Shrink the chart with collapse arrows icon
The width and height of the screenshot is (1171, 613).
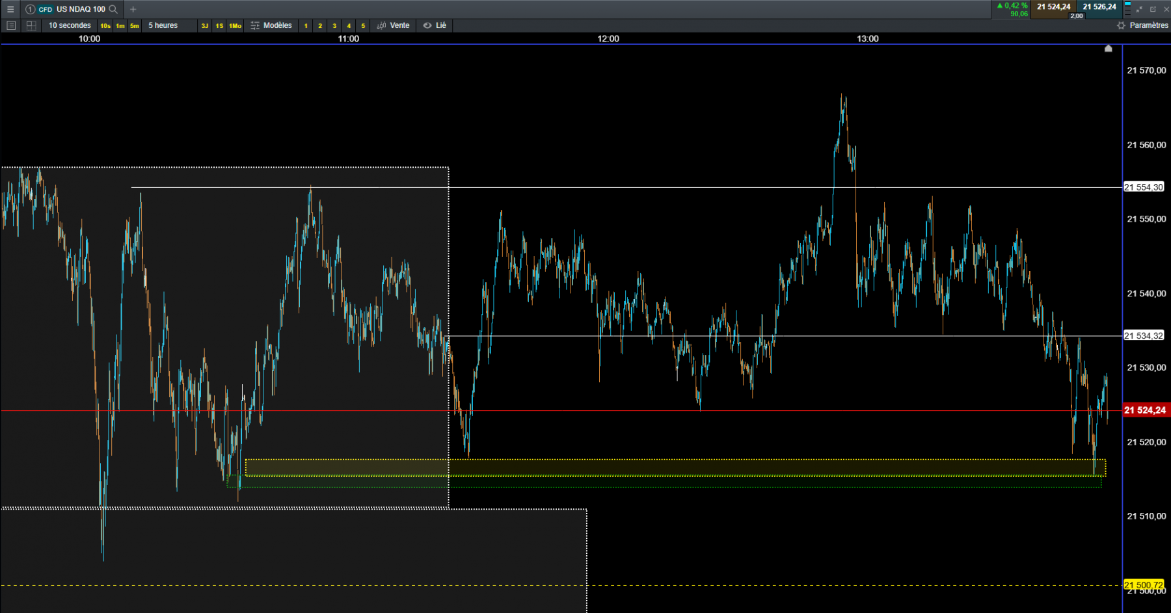pyautogui.click(x=1139, y=9)
